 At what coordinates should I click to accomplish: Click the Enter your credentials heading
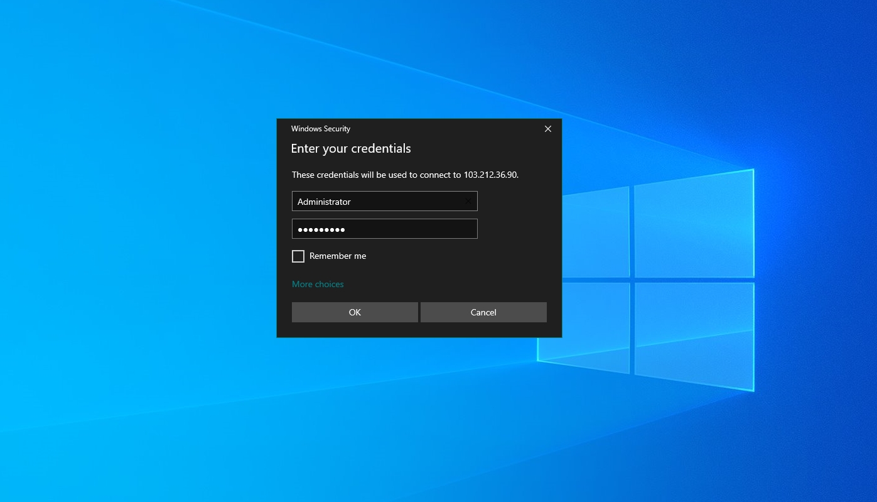click(351, 149)
